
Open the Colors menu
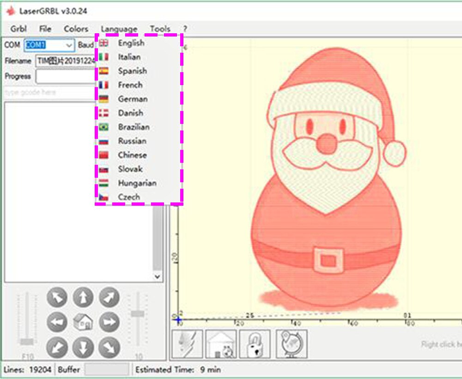pos(76,29)
